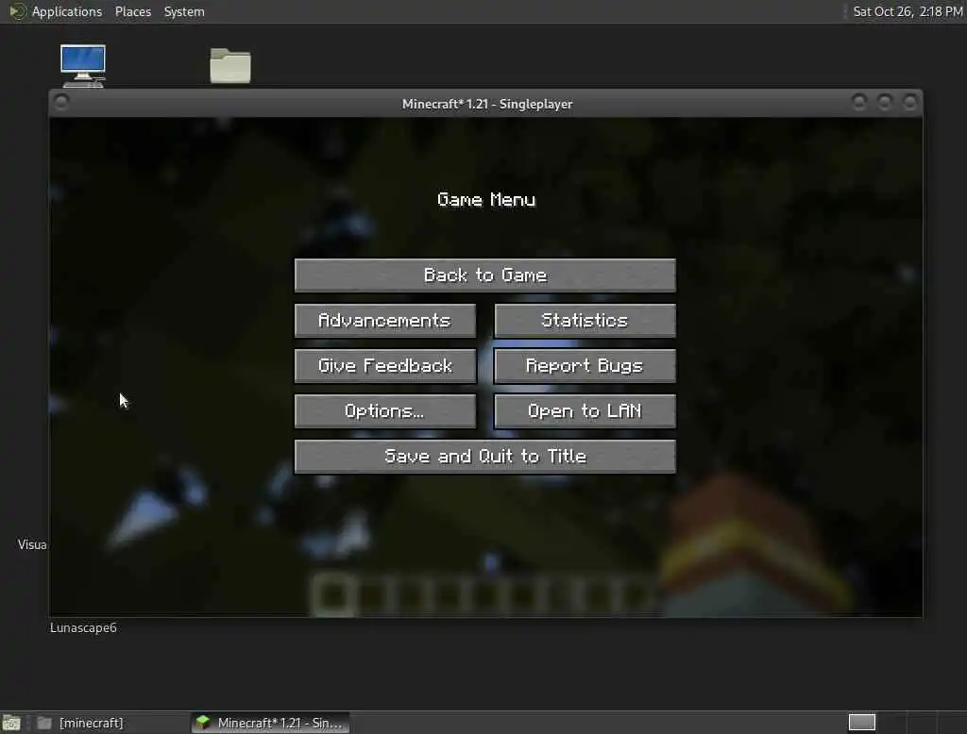Minimize the Minecraft window
This screenshot has width=967, height=734.
(x=859, y=102)
